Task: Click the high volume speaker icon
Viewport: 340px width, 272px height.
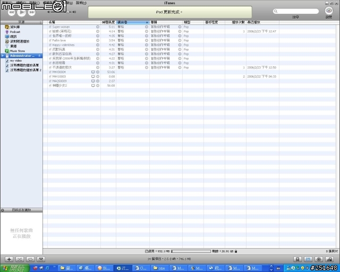Action: point(74,12)
